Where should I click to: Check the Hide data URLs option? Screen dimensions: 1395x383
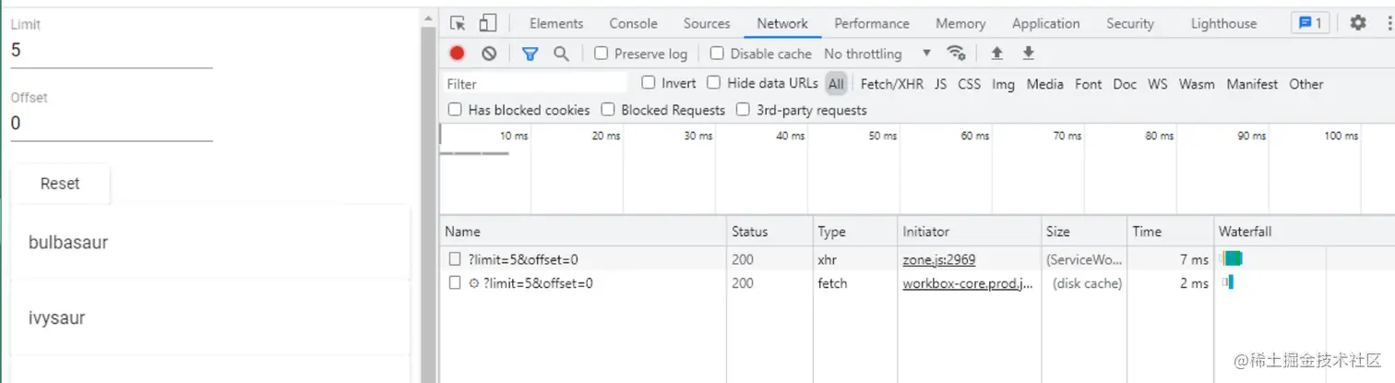click(714, 83)
